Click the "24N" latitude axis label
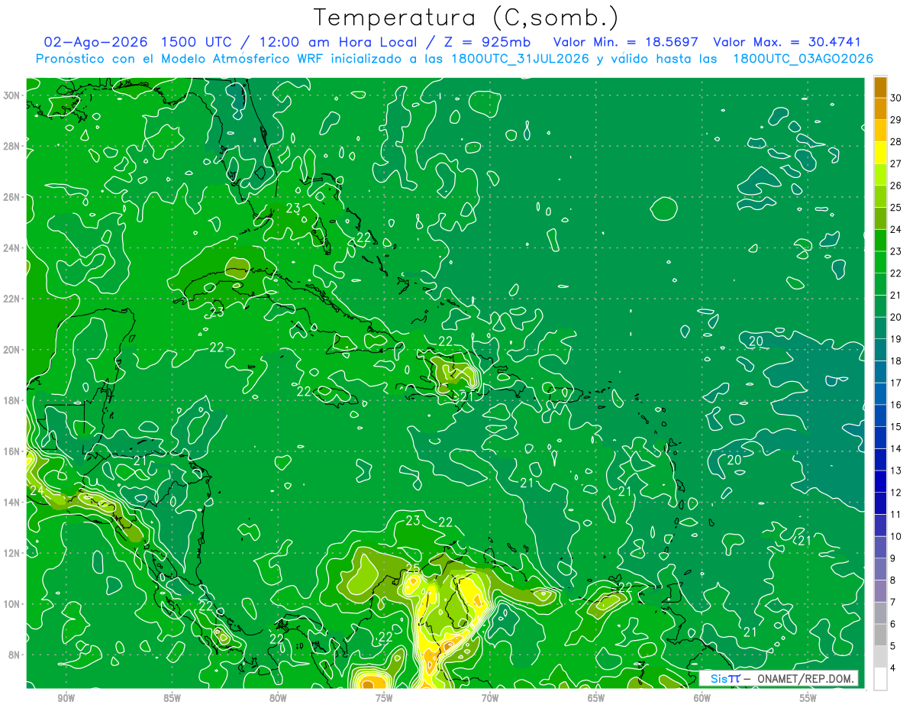The width and height of the screenshot is (916, 708). [x=11, y=248]
